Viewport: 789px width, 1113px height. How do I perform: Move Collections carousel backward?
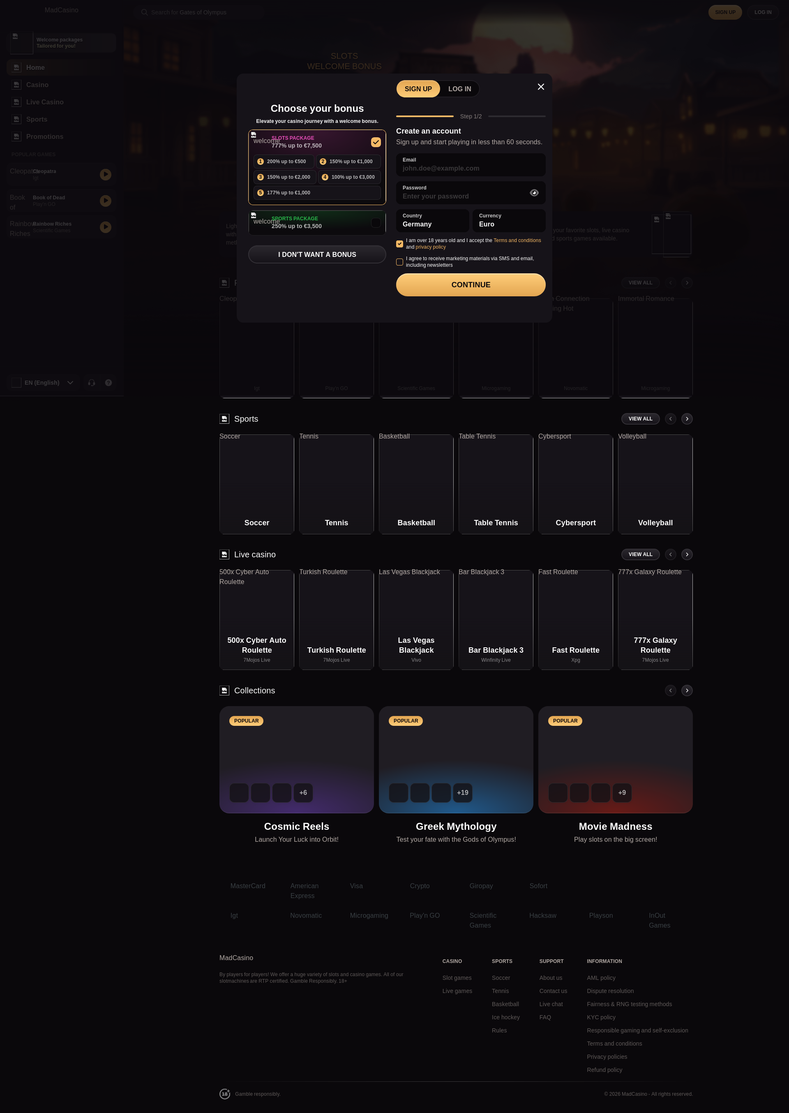[x=671, y=690]
